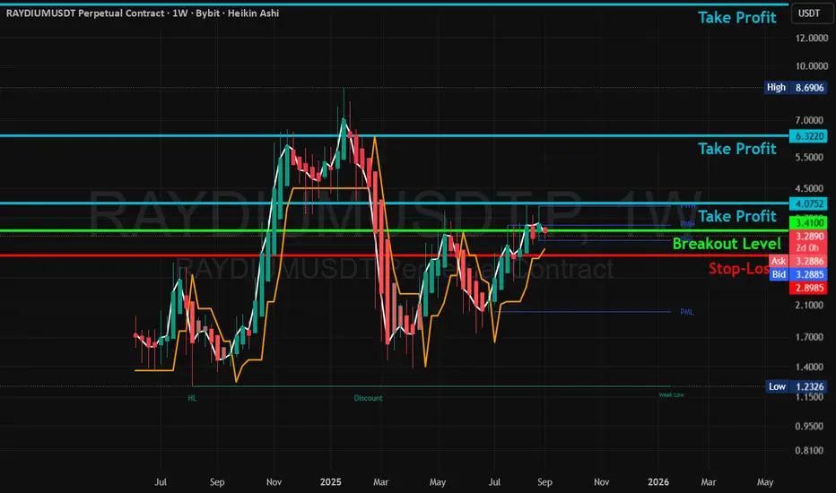
Task: Click the Discount label below the chart
Action: (368, 398)
